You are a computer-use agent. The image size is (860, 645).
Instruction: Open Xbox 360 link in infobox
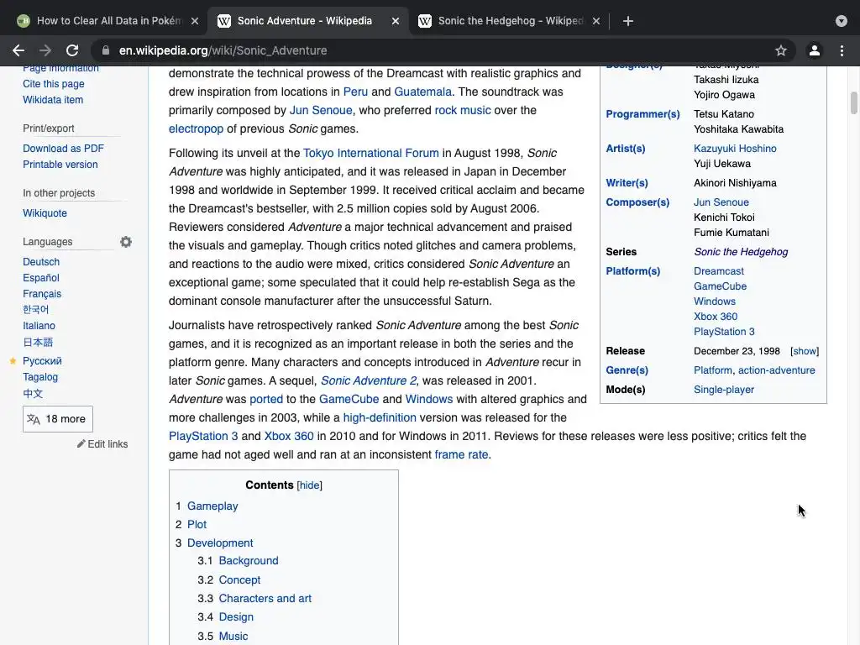coord(716,317)
